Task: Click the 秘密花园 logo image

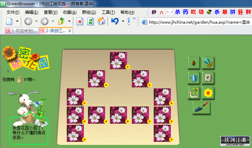Action: tap(26, 59)
